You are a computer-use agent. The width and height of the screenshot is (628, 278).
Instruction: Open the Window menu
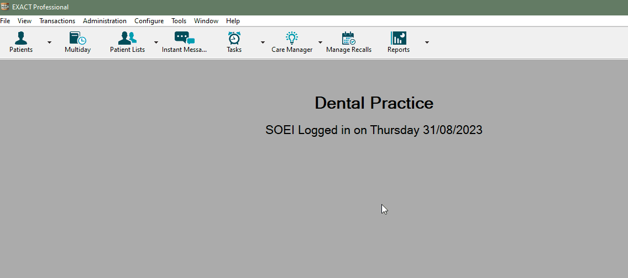click(206, 21)
